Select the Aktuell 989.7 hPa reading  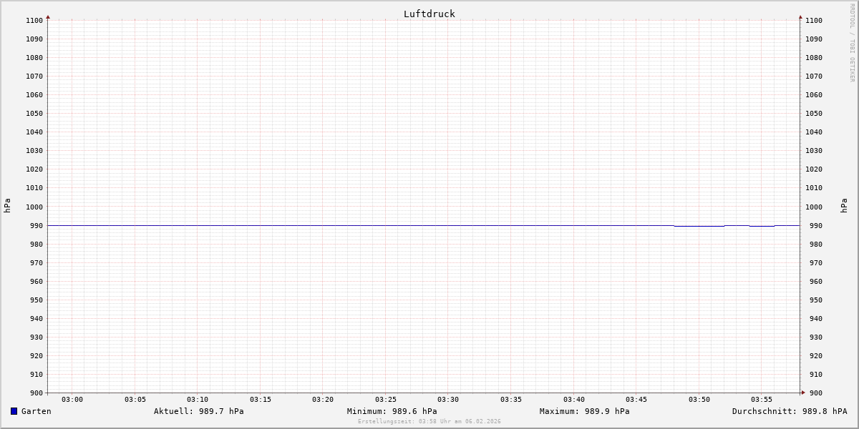tap(198, 411)
